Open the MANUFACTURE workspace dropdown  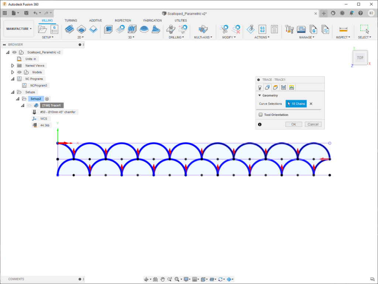point(19,29)
